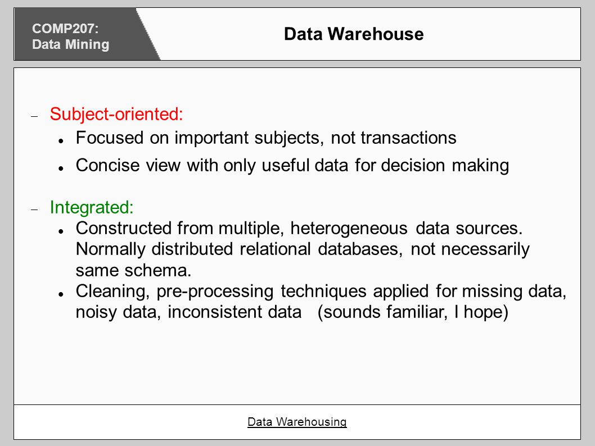
Task: Select the green Integrated heading
Action: coord(92,207)
